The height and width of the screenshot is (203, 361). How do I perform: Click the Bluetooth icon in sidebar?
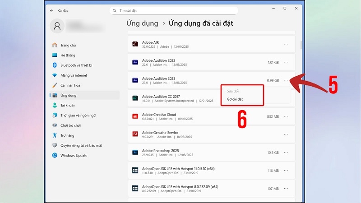click(55, 65)
